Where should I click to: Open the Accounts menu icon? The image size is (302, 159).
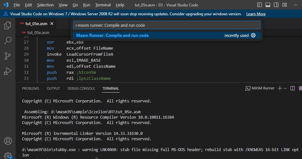click(8, 141)
